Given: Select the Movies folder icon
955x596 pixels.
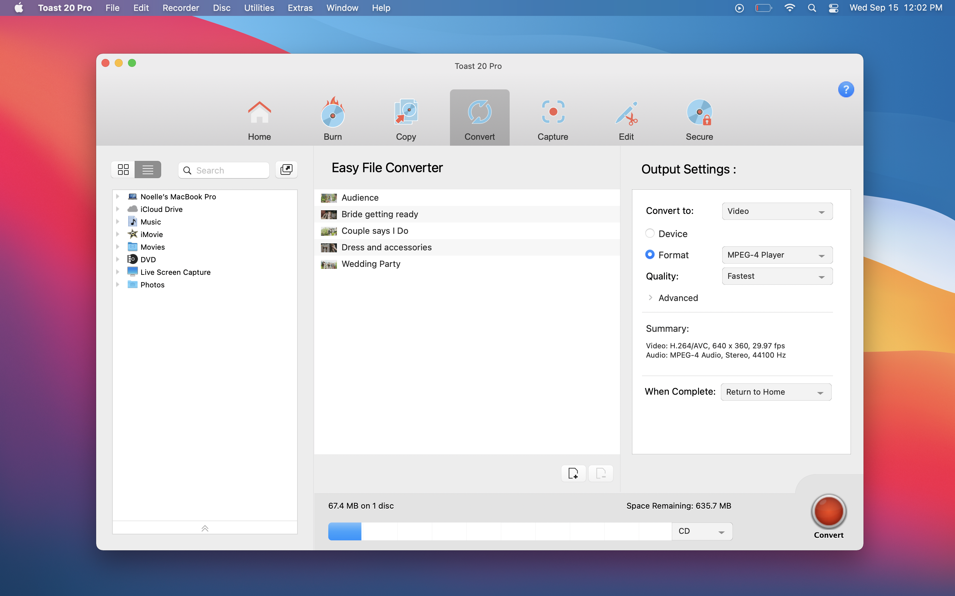Looking at the screenshot, I should (x=133, y=247).
